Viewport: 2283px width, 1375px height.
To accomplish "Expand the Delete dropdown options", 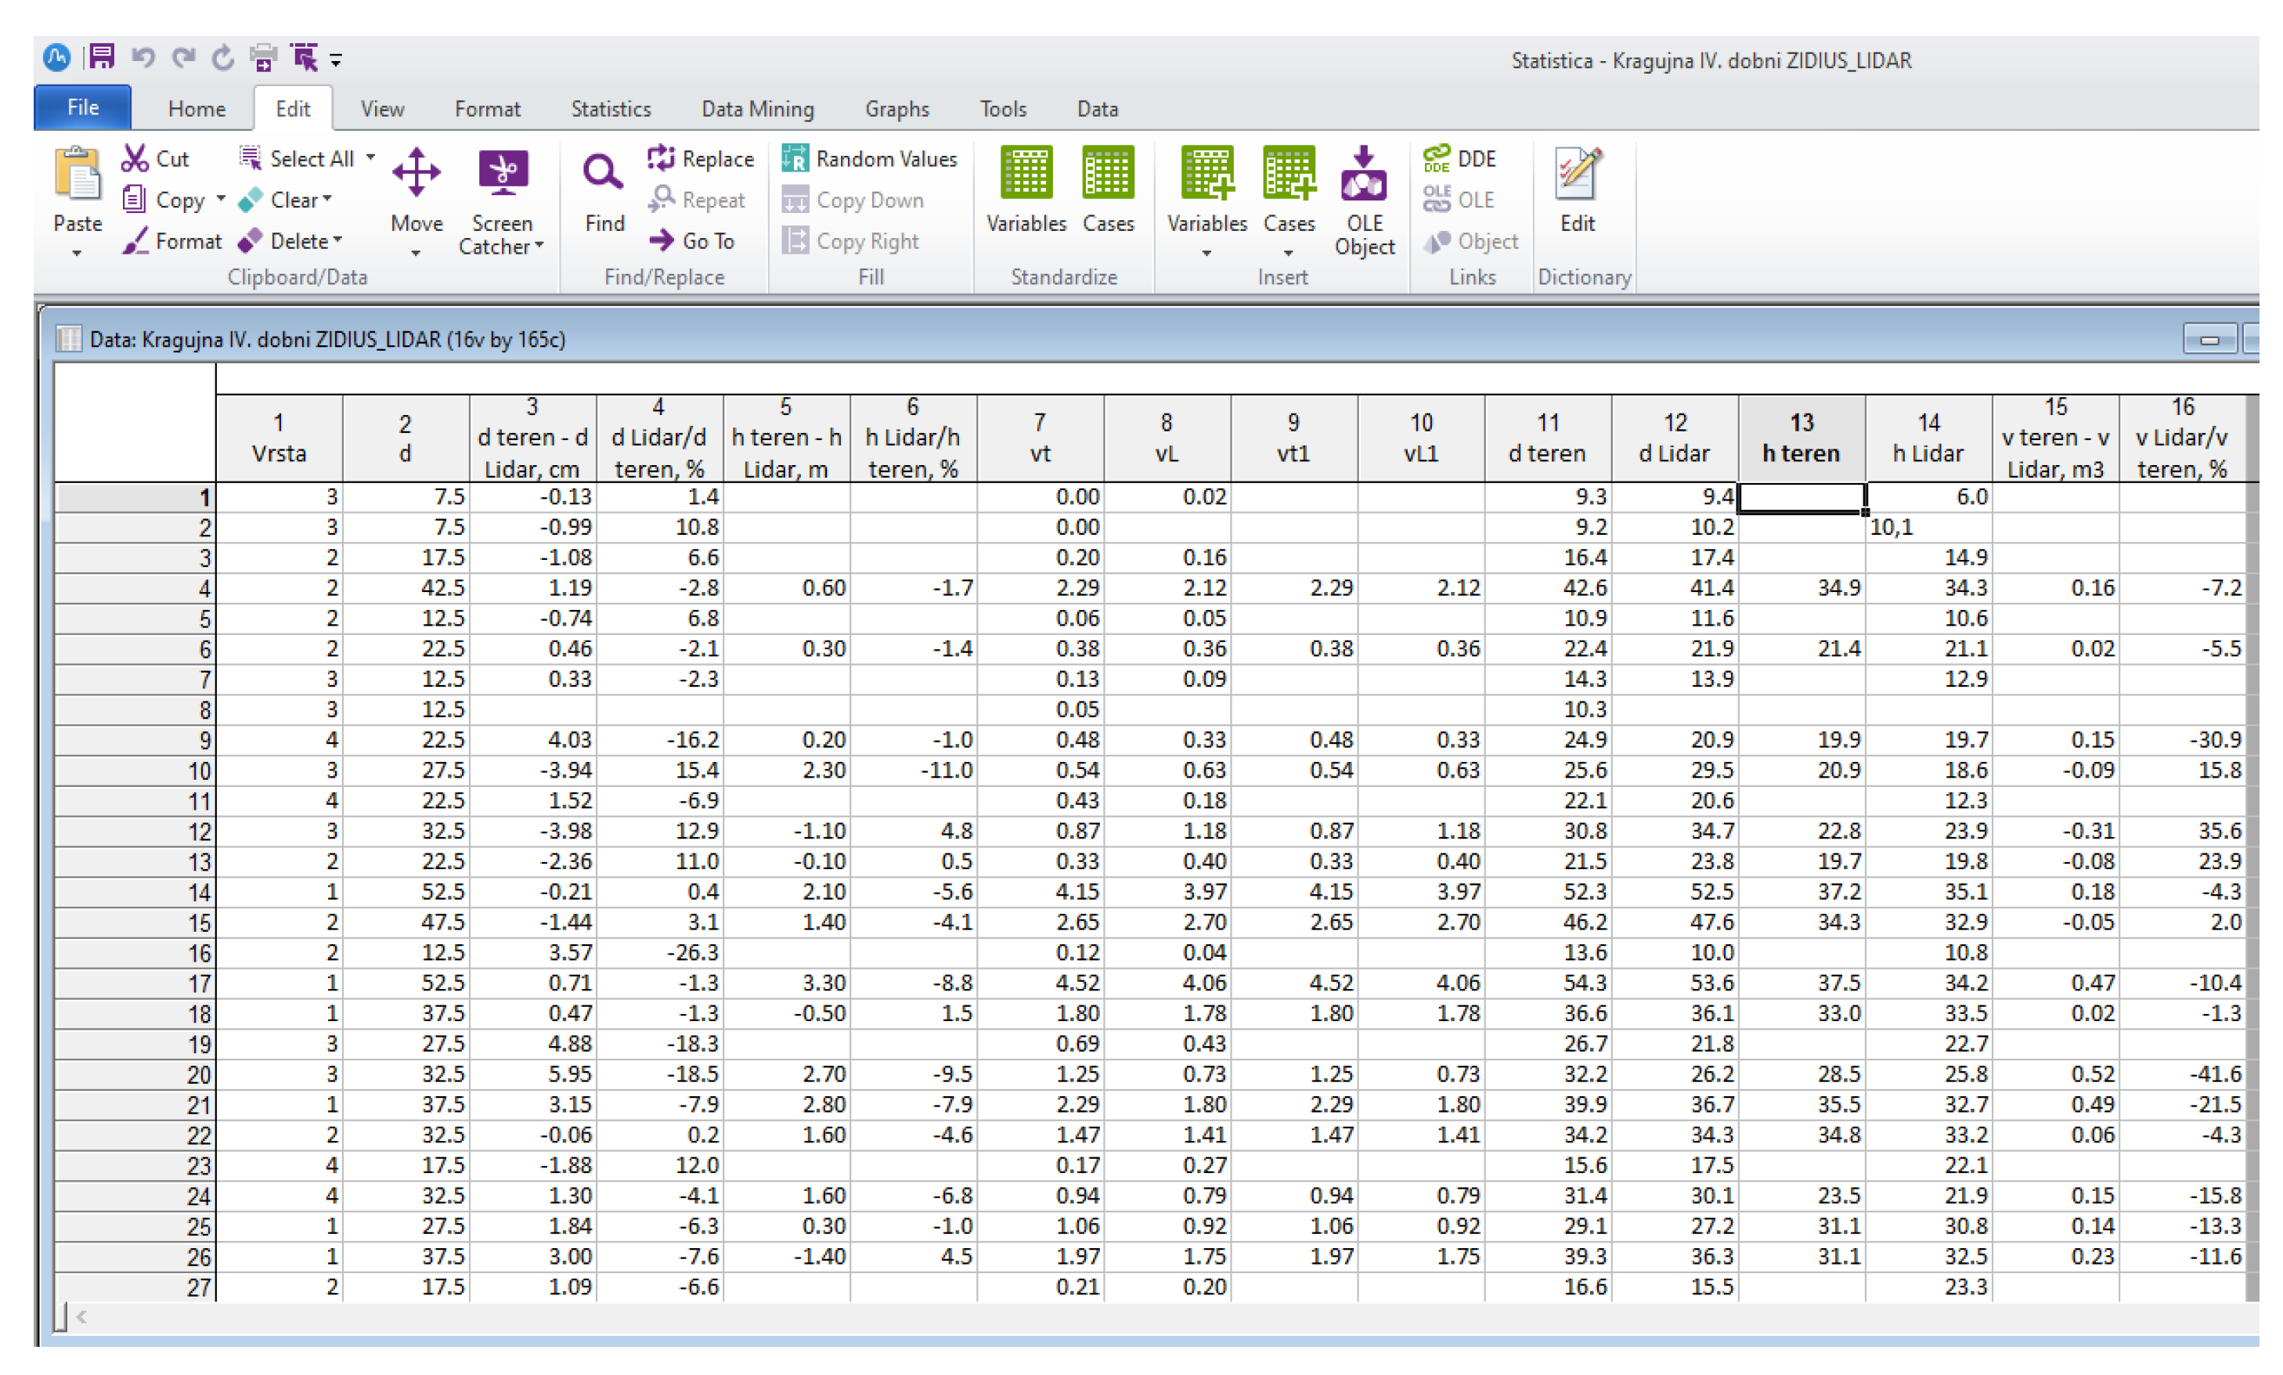I will tap(338, 240).
